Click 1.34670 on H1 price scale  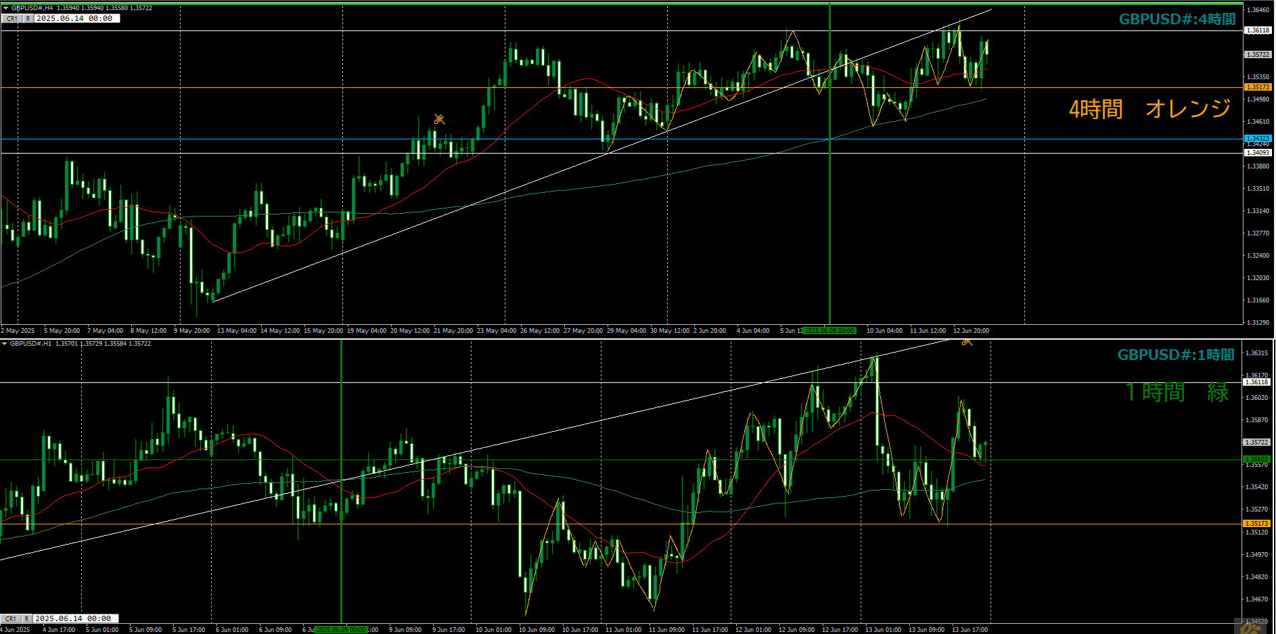[1257, 599]
